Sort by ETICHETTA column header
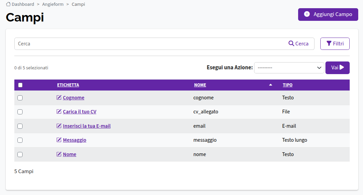The image size is (363, 195). pyautogui.click(x=68, y=85)
